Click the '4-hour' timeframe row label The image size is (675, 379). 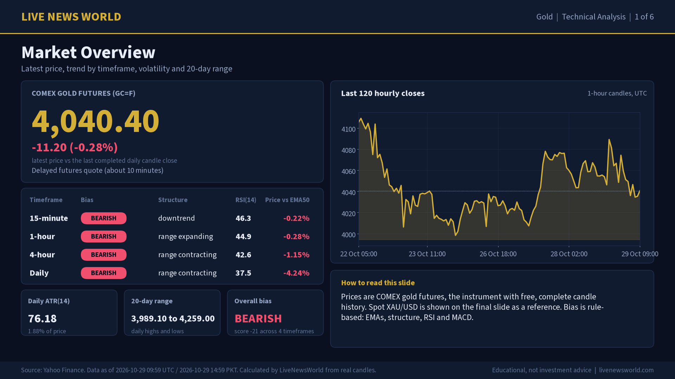(x=42, y=255)
